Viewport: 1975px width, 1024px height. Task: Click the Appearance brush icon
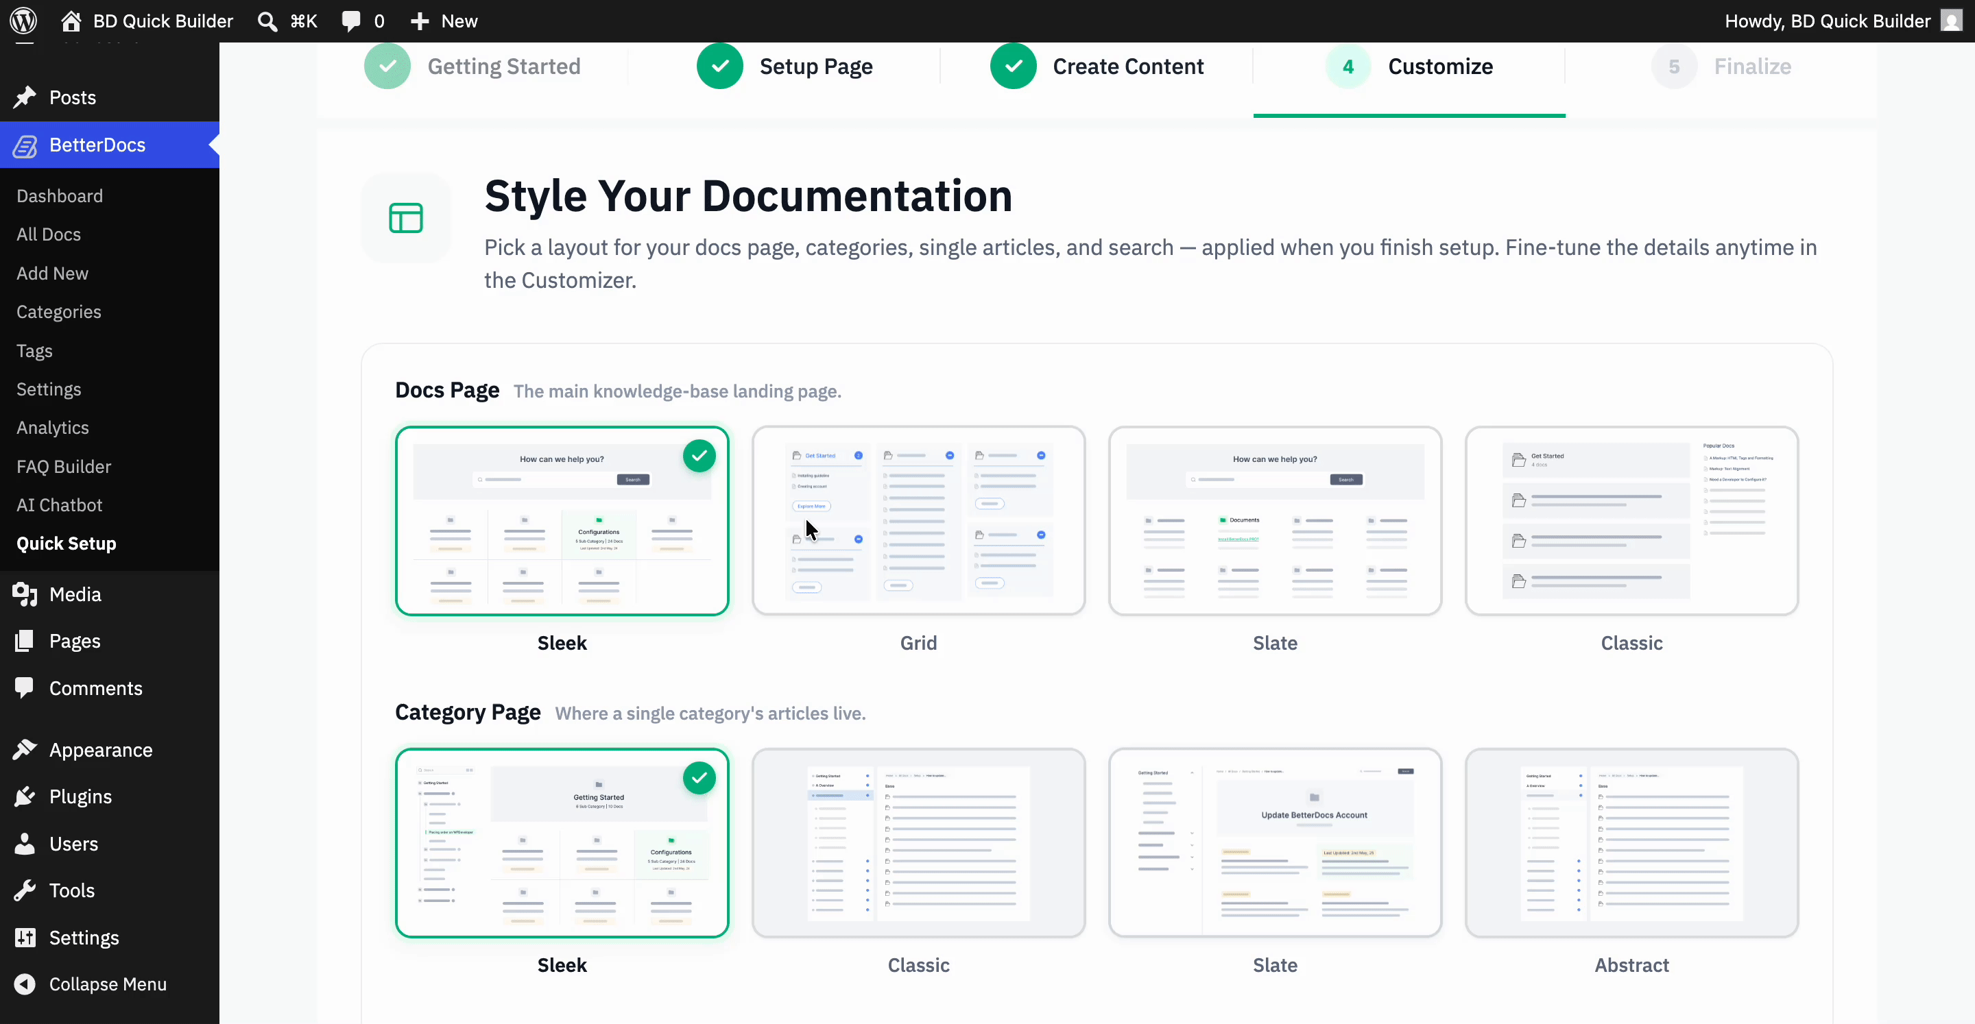click(x=25, y=750)
